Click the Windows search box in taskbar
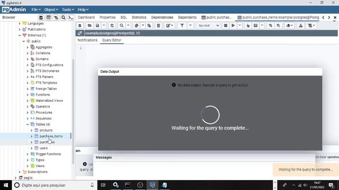Viewport: 339px width, 190px height. pos(55,185)
